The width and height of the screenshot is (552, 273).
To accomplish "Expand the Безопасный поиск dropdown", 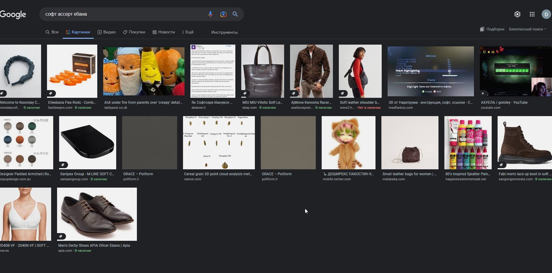I will (527, 29).
